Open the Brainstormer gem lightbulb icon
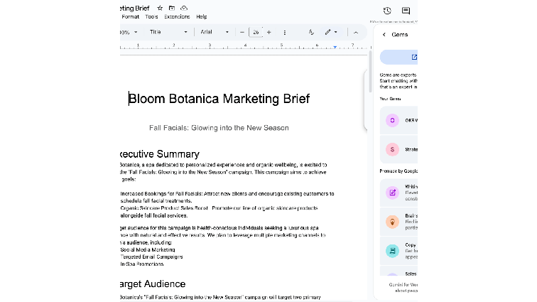 393,222
